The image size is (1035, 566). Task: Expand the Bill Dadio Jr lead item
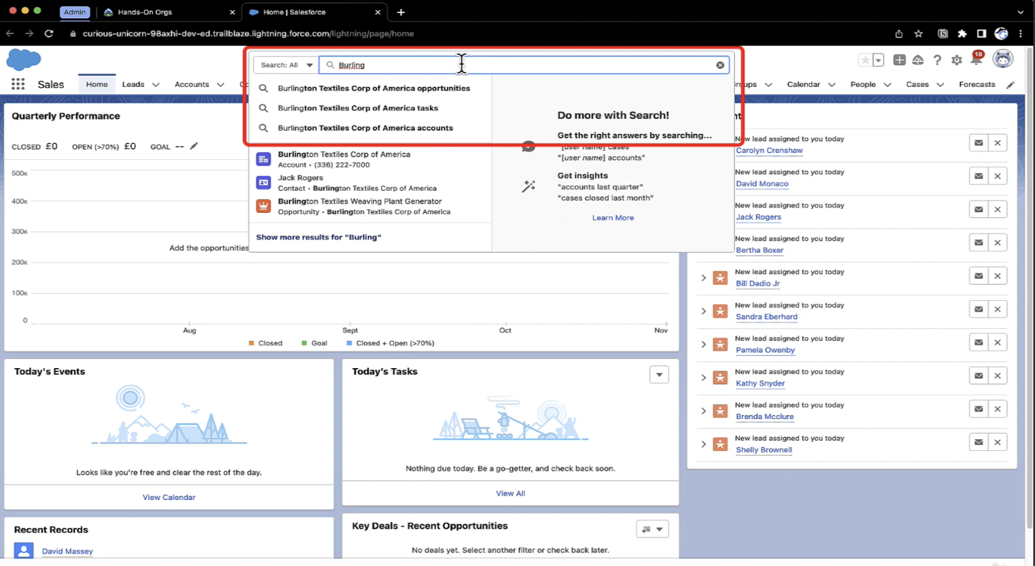coord(704,278)
